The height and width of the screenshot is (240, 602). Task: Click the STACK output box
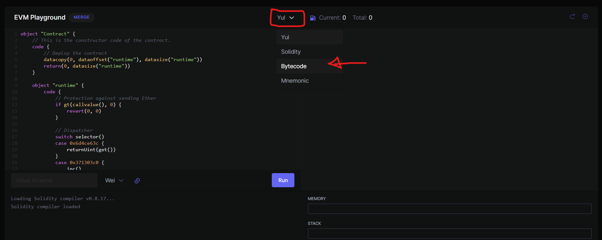tap(450, 234)
